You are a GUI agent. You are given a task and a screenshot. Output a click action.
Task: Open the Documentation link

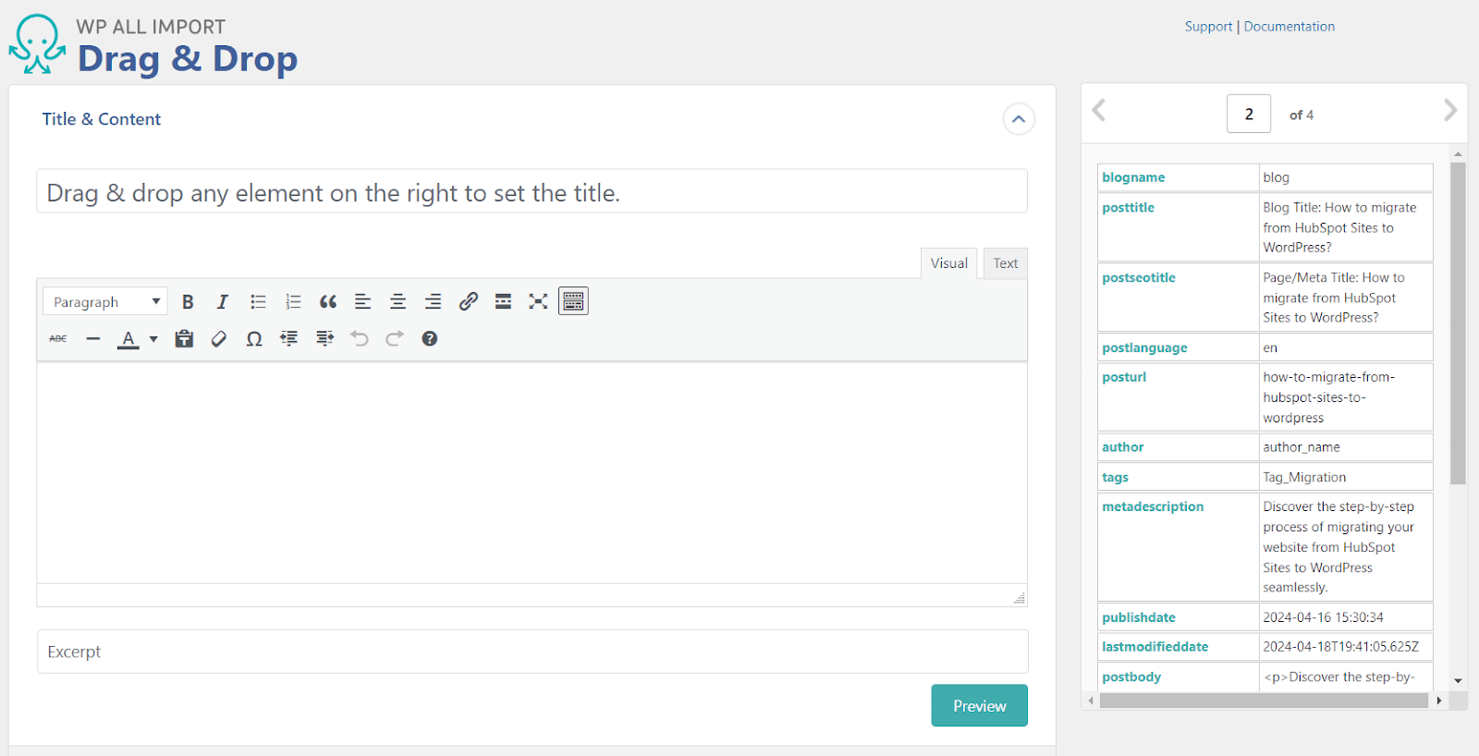[1290, 27]
